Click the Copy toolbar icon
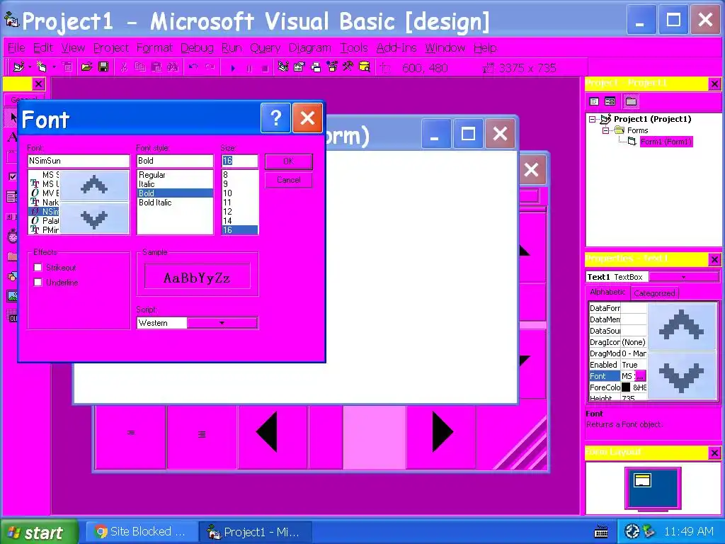The width and height of the screenshot is (725, 544). click(x=139, y=67)
